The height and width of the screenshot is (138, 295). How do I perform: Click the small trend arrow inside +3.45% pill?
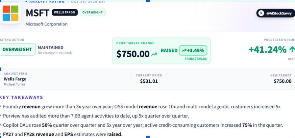[x=184, y=50]
